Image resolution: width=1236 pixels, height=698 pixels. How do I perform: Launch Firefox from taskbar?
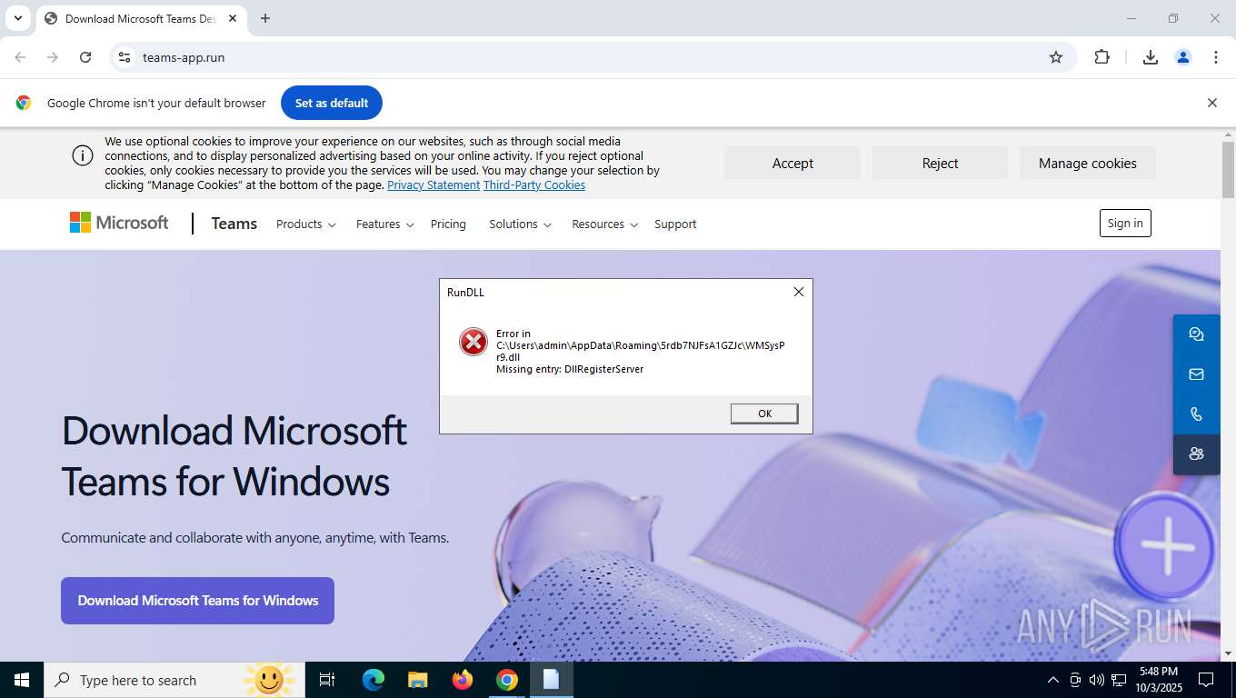(463, 680)
